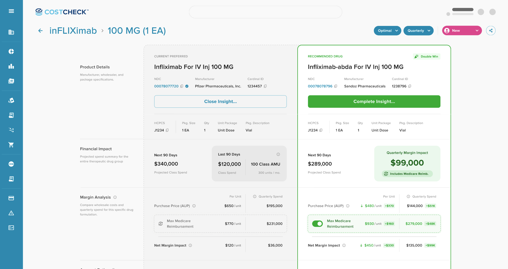
Task: Open the pie chart analytics sidebar icon
Action: pos(11,52)
